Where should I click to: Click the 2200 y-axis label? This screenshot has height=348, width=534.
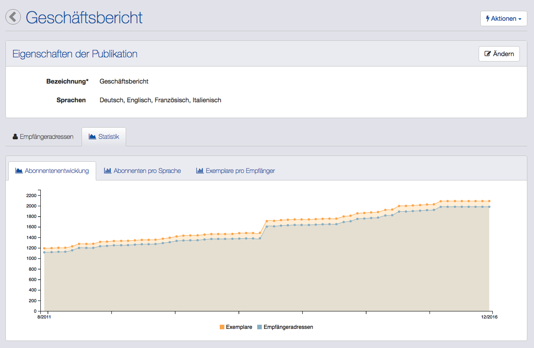click(x=32, y=195)
